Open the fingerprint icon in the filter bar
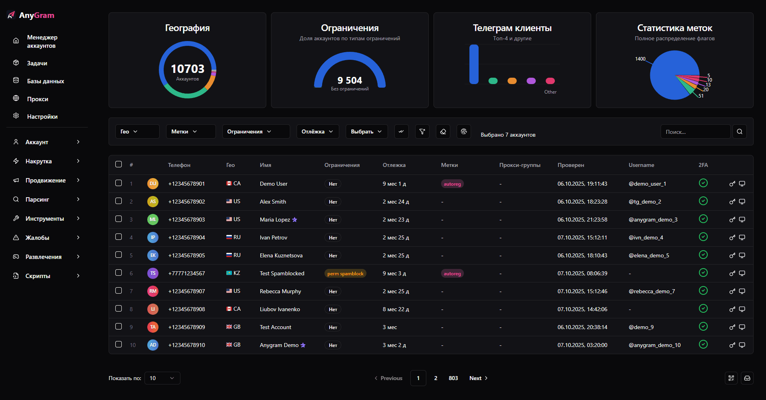Viewport: 766px width, 400px height. pos(463,131)
